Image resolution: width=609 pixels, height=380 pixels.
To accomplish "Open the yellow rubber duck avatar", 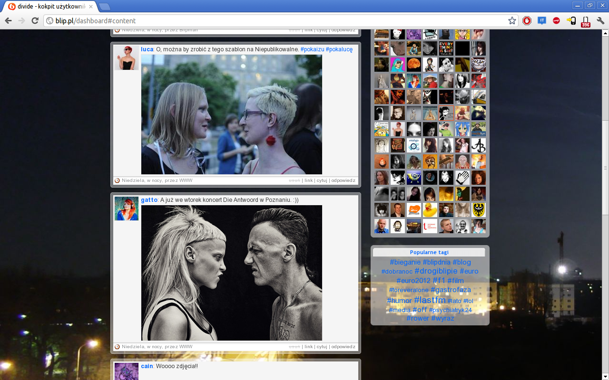I will [x=430, y=210].
